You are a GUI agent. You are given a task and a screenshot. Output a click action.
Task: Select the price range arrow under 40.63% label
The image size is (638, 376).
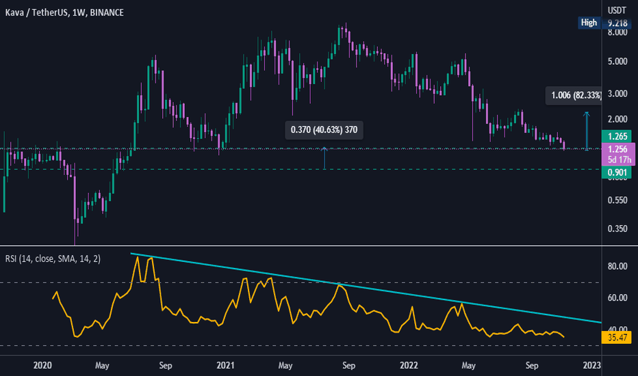coord(324,158)
